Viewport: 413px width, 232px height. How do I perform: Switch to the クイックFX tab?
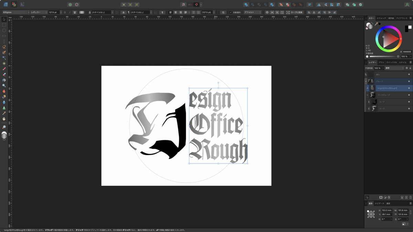click(x=391, y=63)
